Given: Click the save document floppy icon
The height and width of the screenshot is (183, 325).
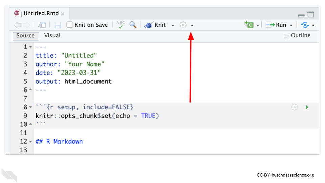Looking at the screenshot, I should pyautogui.click(x=58, y=25).
